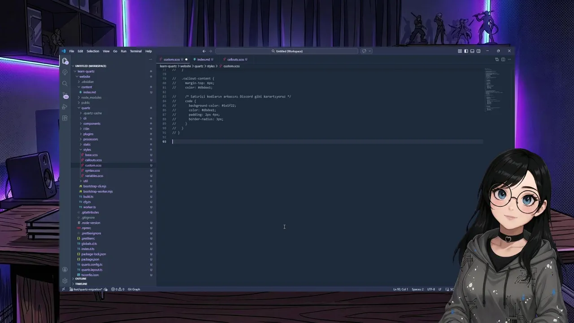
Task: Click the errors and warnings indicator in status bar
Action: pyautogui.click(x=119, y=289)
